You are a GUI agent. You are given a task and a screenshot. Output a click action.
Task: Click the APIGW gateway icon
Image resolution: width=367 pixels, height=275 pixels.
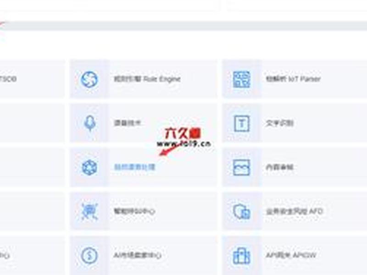point(242,256)
